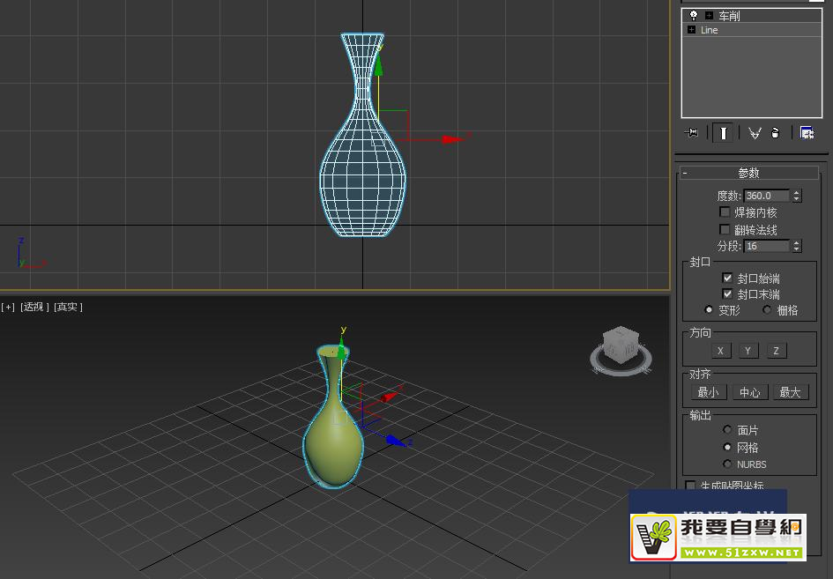Screen dimensions: 833x579
Task: Collapse the 参数 rollout
Action: [x=685, y=173]
